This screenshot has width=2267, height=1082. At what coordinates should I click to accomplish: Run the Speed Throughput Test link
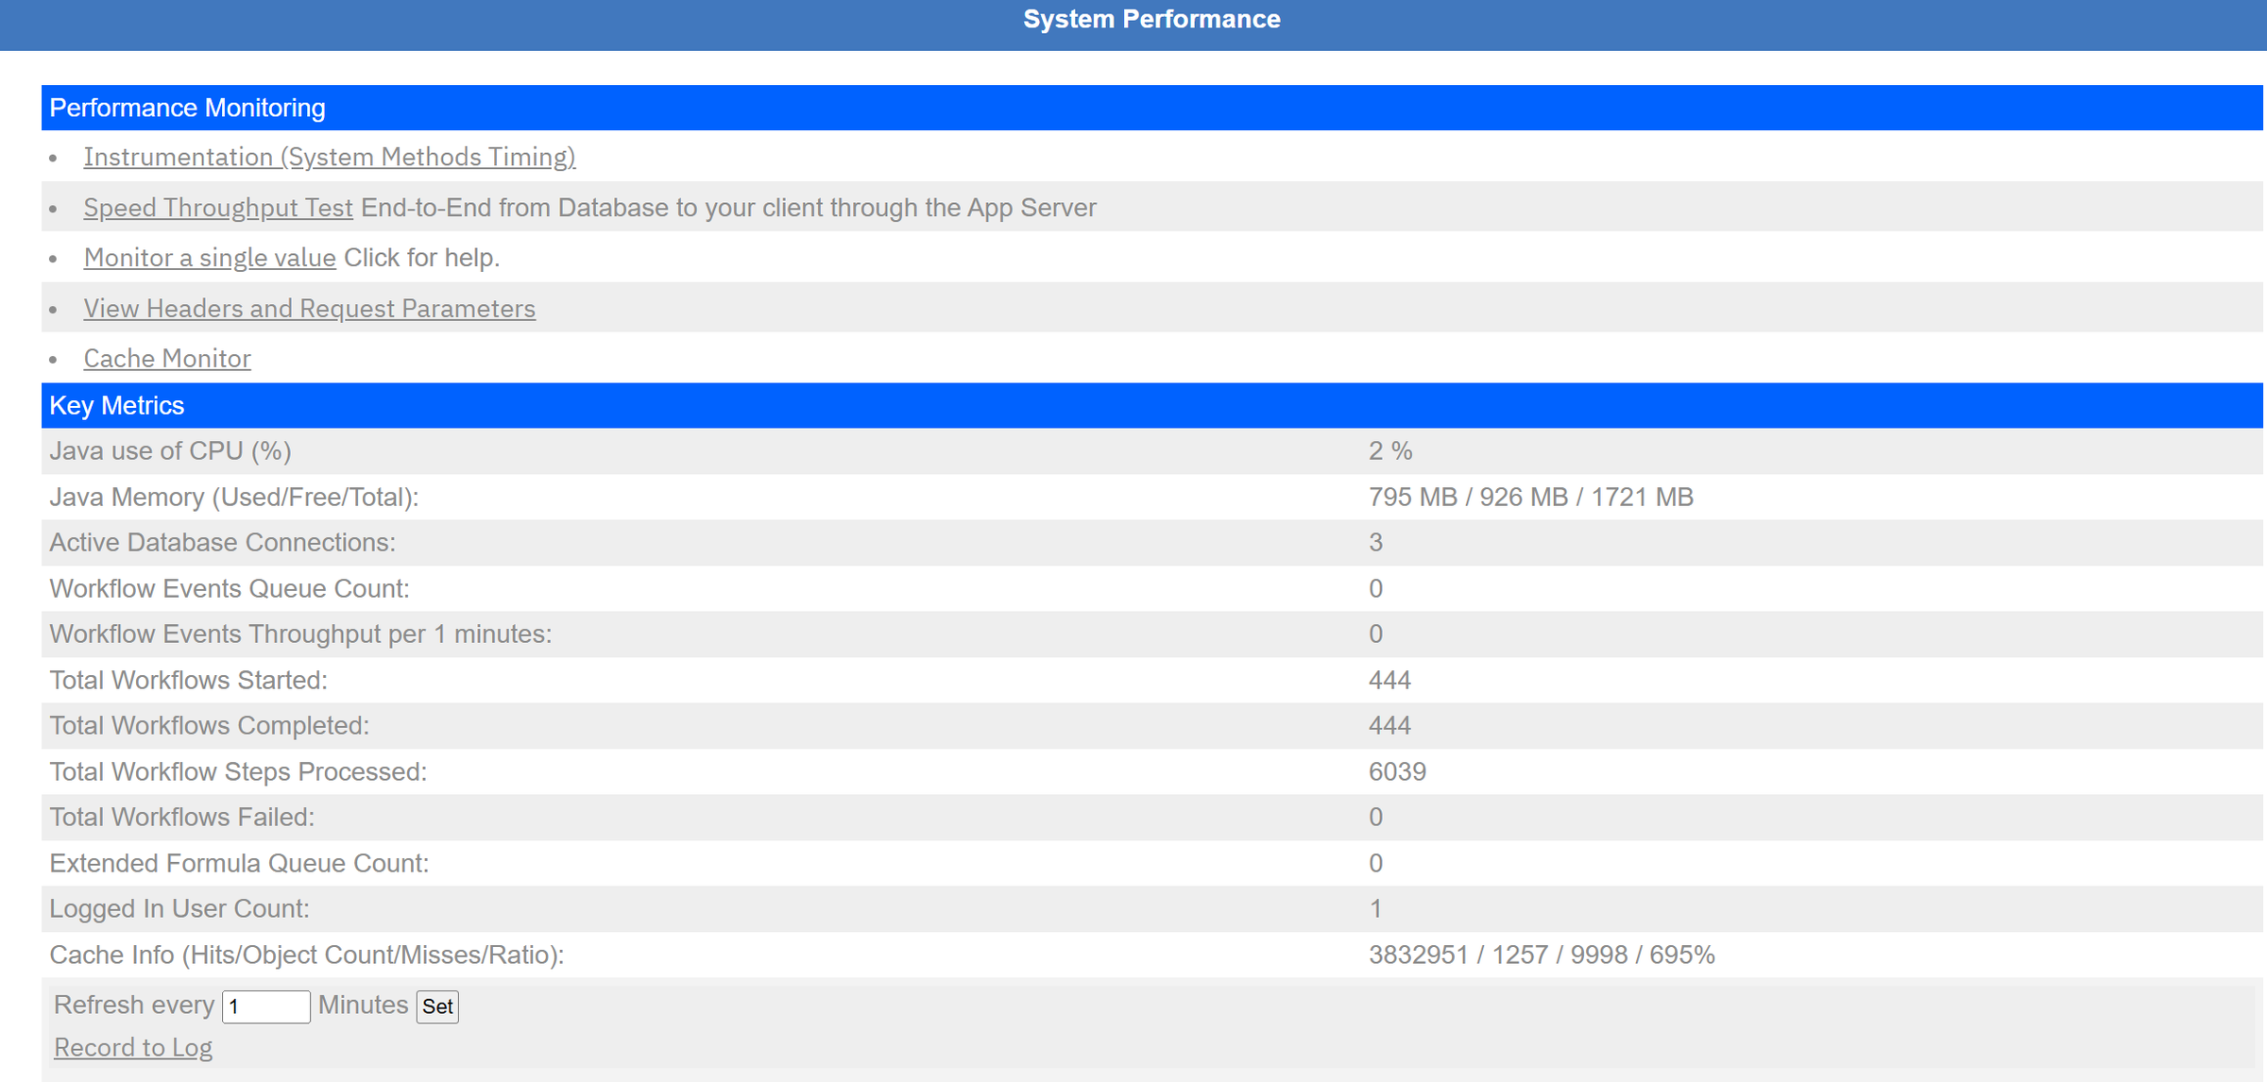coord(218,208)
